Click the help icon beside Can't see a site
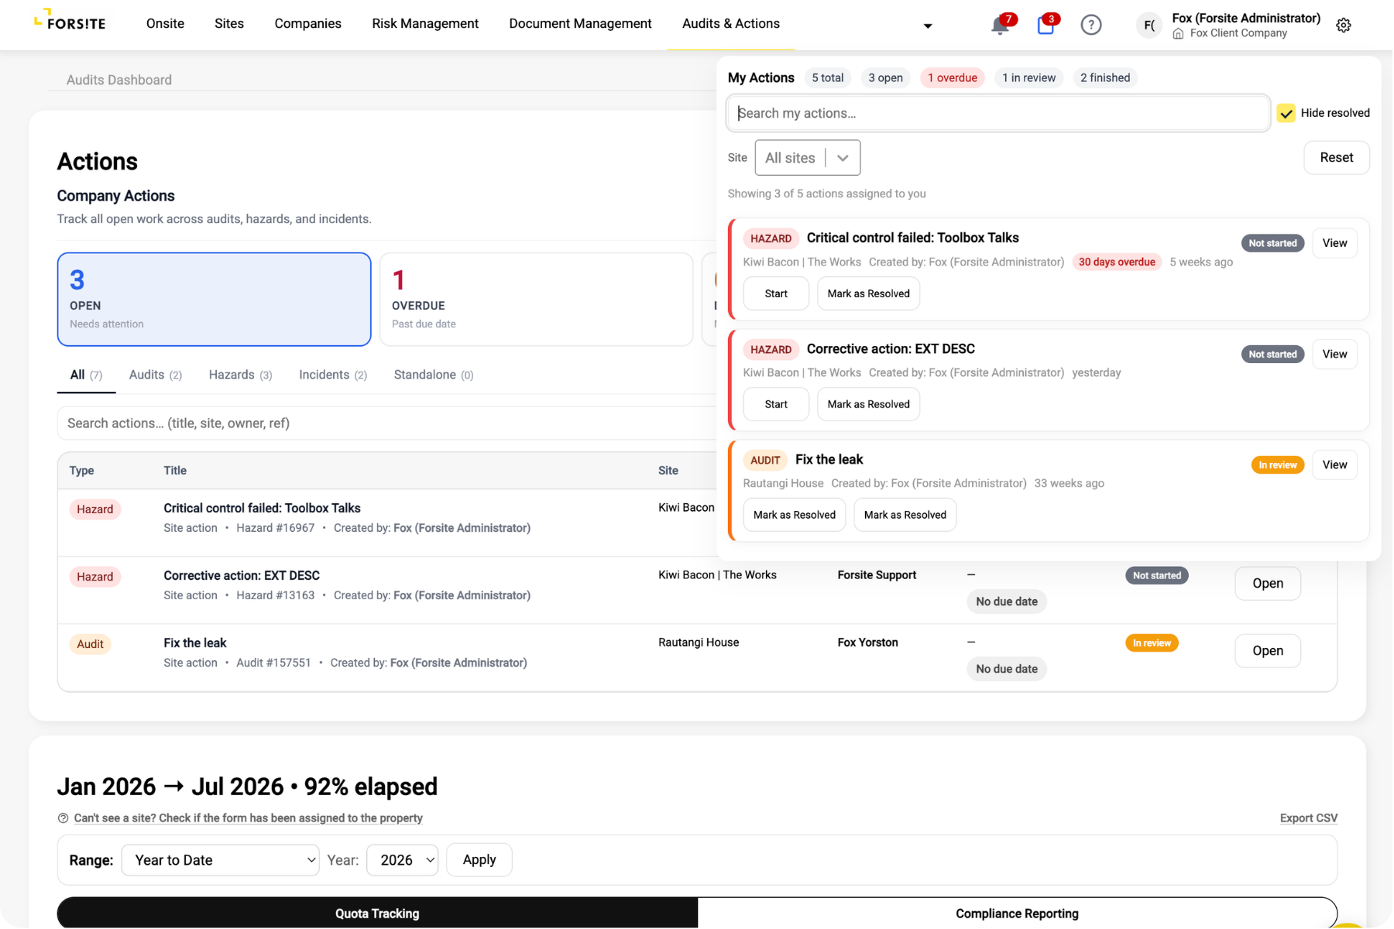 pyautogui.click(x=64, y=818)
